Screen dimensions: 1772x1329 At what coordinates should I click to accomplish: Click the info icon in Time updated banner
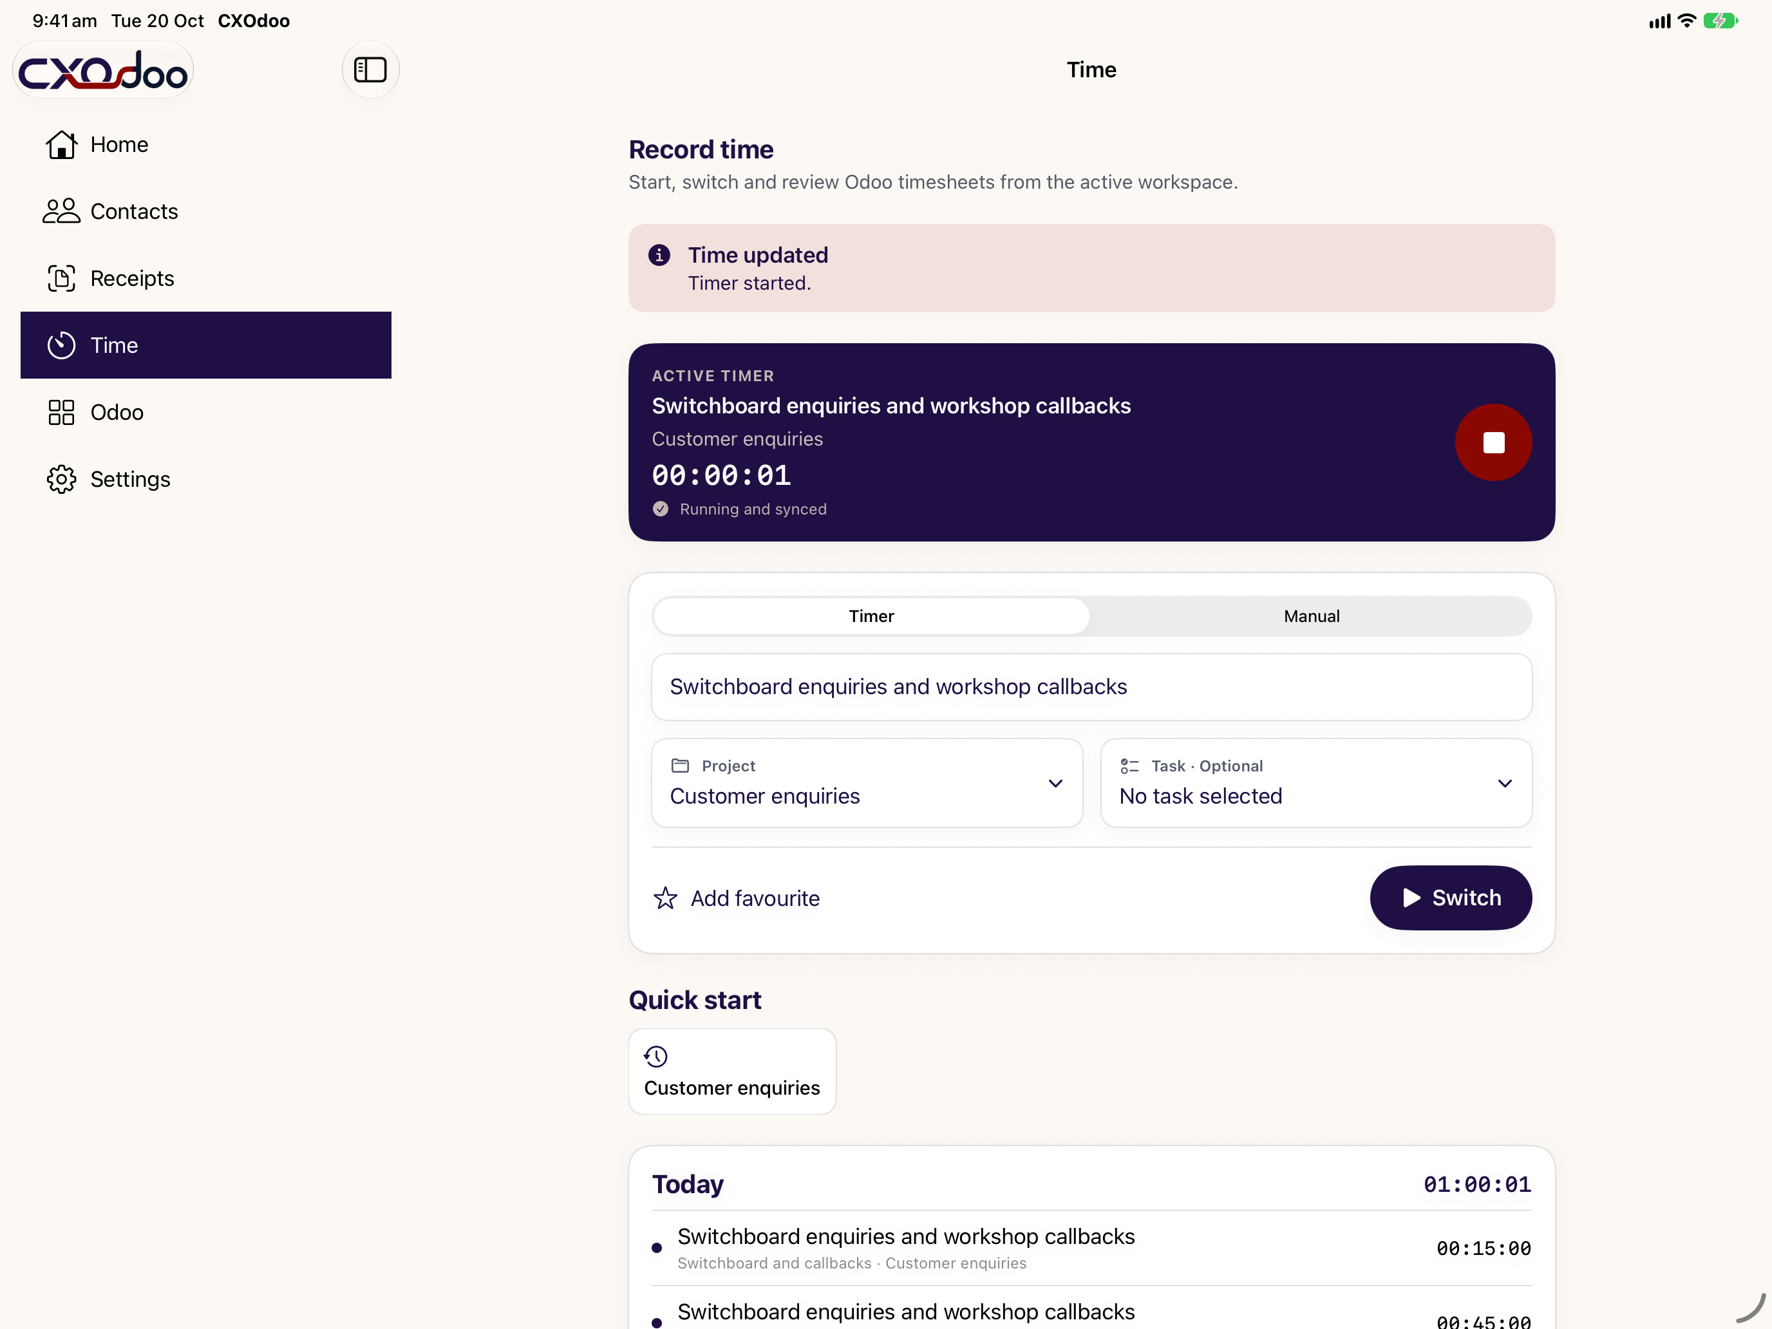659,255
